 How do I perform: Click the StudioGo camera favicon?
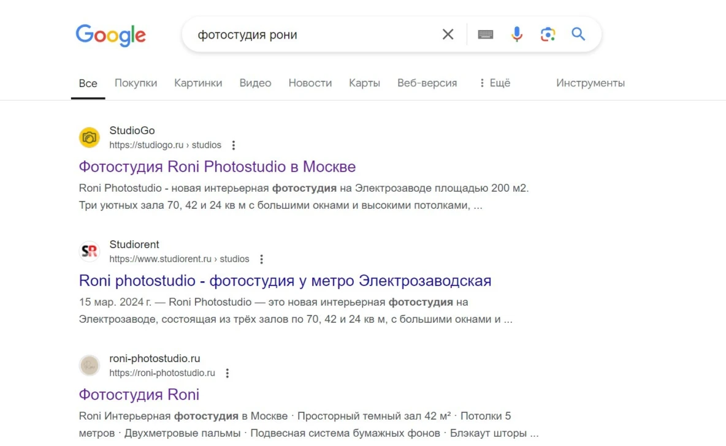(90, 137)
